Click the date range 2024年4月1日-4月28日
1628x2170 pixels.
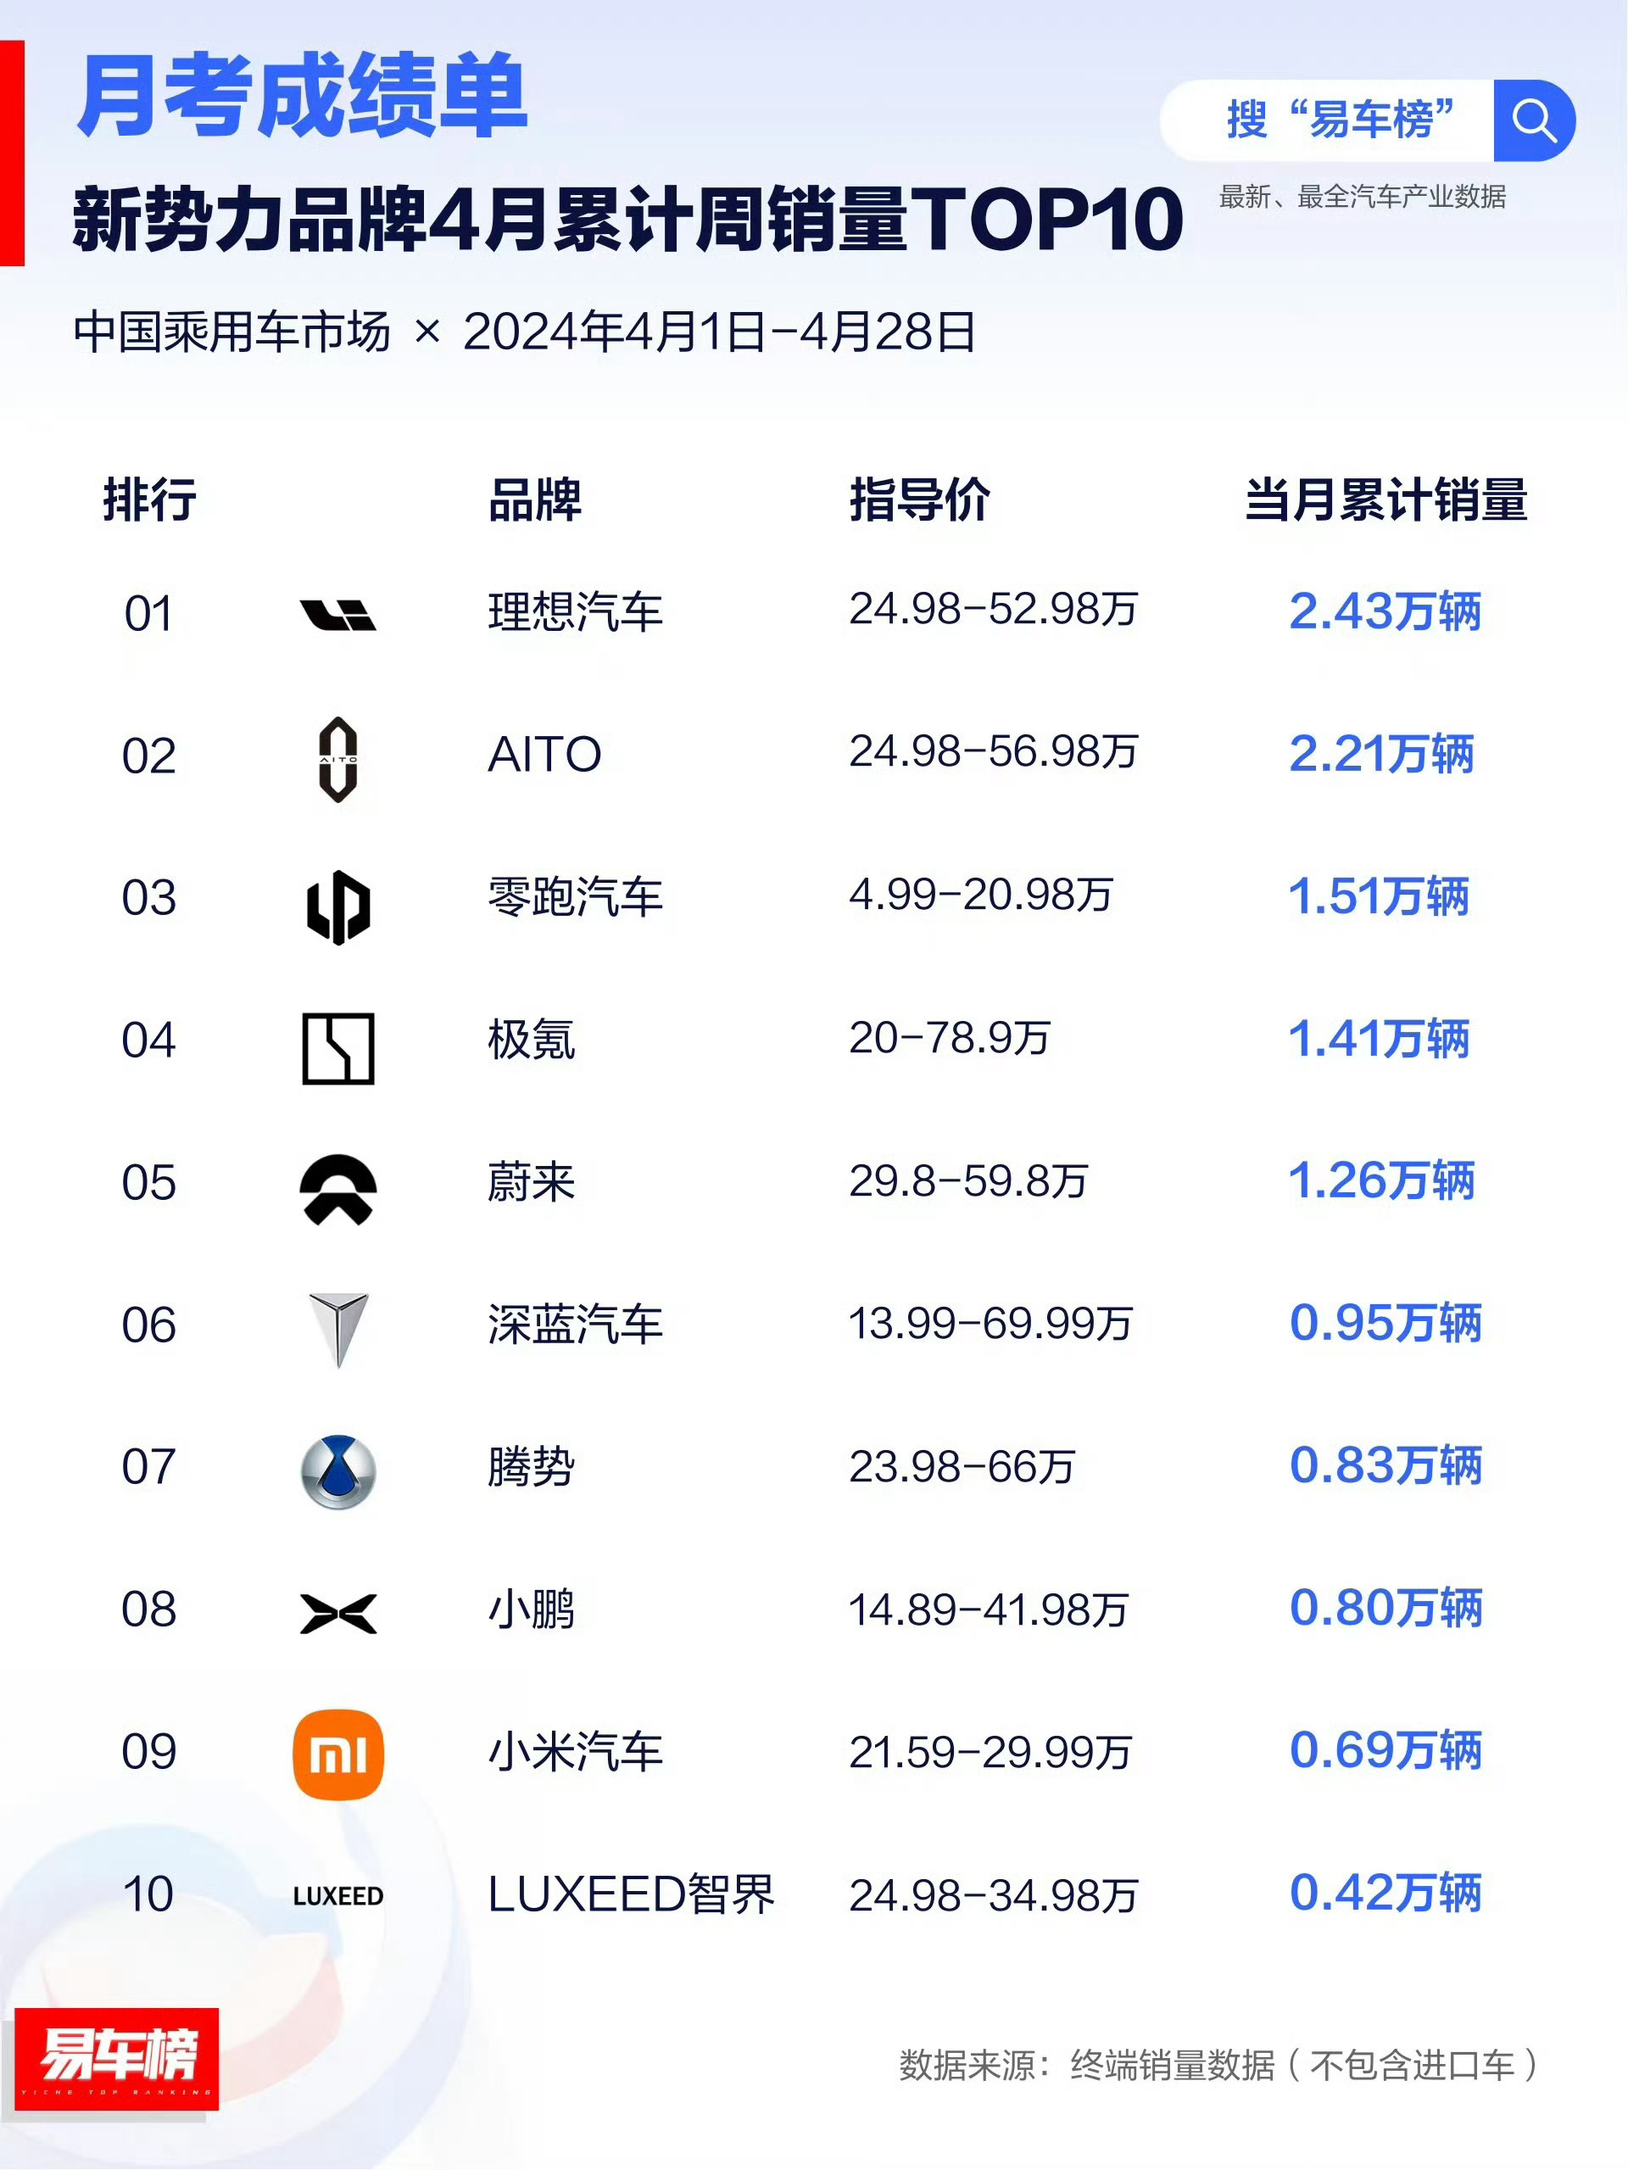(x=720, y=332)
